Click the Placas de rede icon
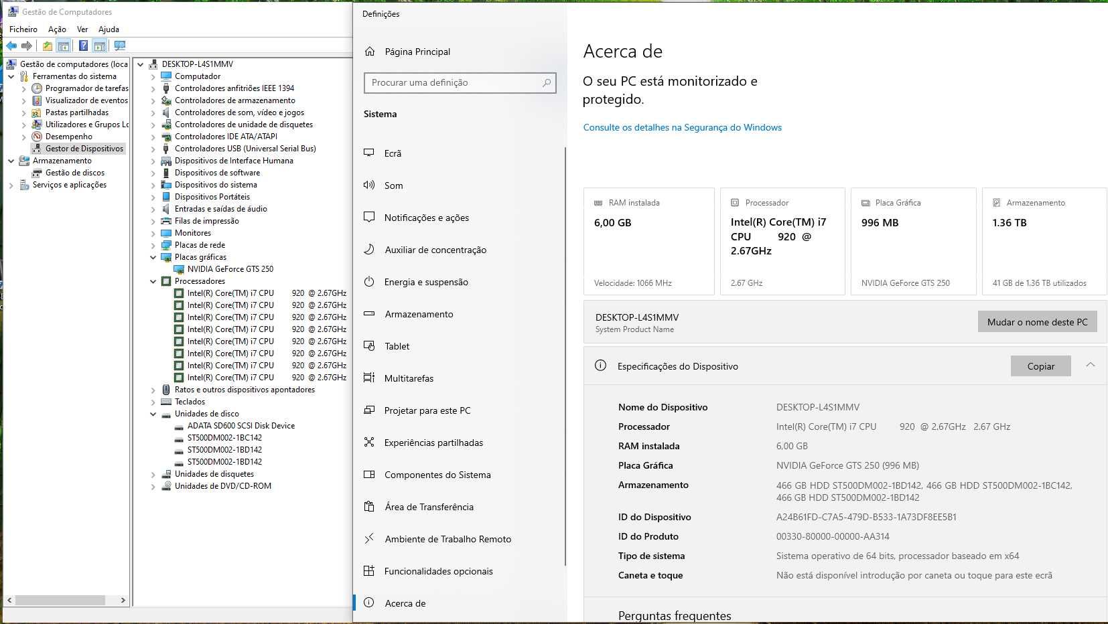 pos(166,245)
